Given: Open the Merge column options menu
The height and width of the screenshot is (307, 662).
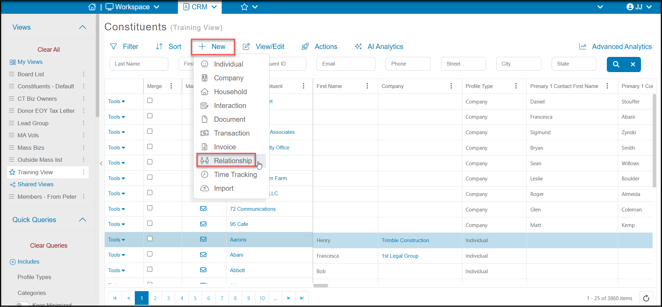Looking at the screenshot, I should 171,86.
